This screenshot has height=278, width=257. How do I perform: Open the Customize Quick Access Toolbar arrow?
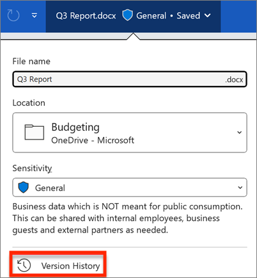pyautogui.click(x=35, y=15)
